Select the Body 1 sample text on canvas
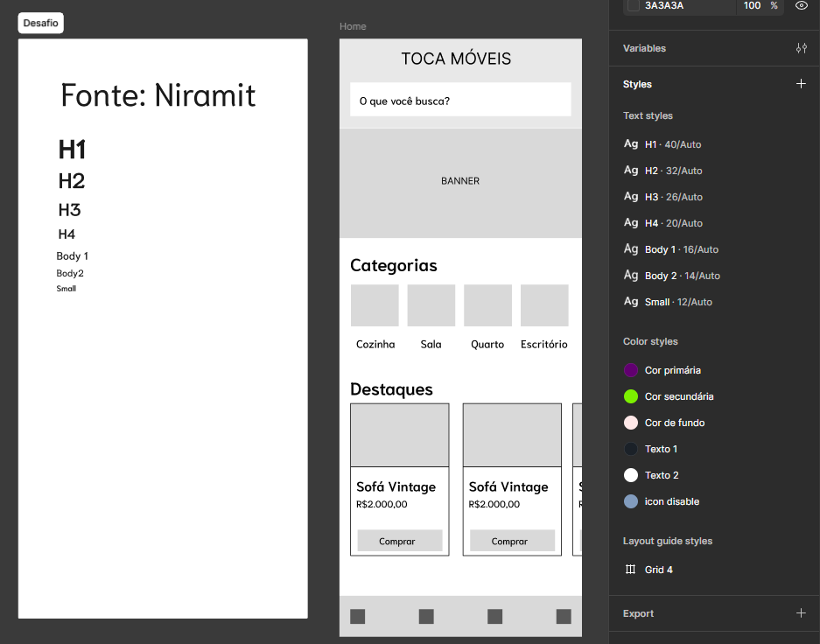Screen dimensions: 820x644 tap(72, 256)
